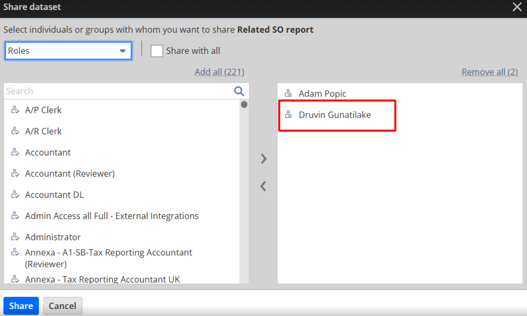
Task: Select Admin Access all Full - External Integrations
Action: [112, 216]
